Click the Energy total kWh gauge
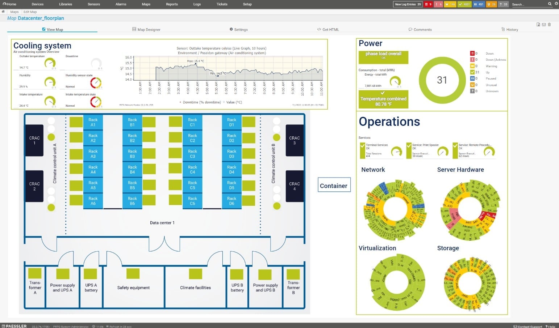 (x=395, y=81)
